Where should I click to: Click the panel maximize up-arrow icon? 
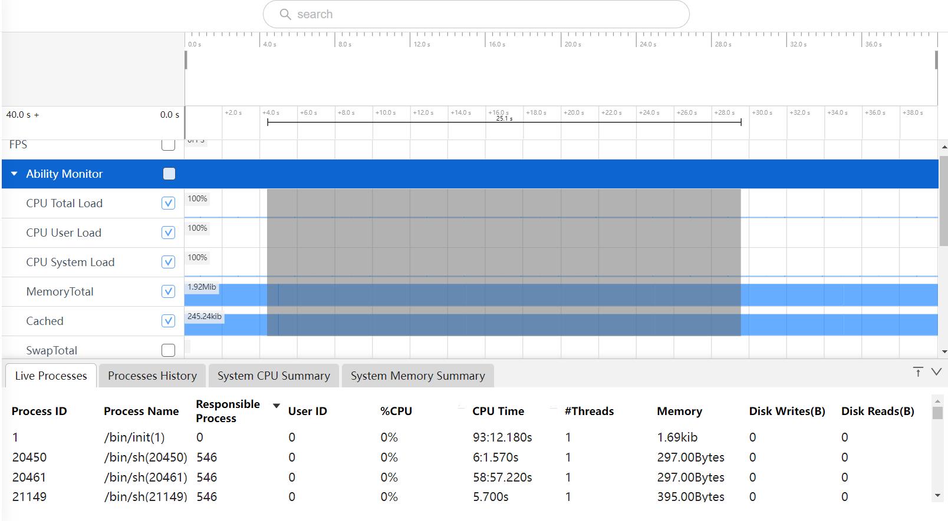pyautogui.click(x=918, y=371)
